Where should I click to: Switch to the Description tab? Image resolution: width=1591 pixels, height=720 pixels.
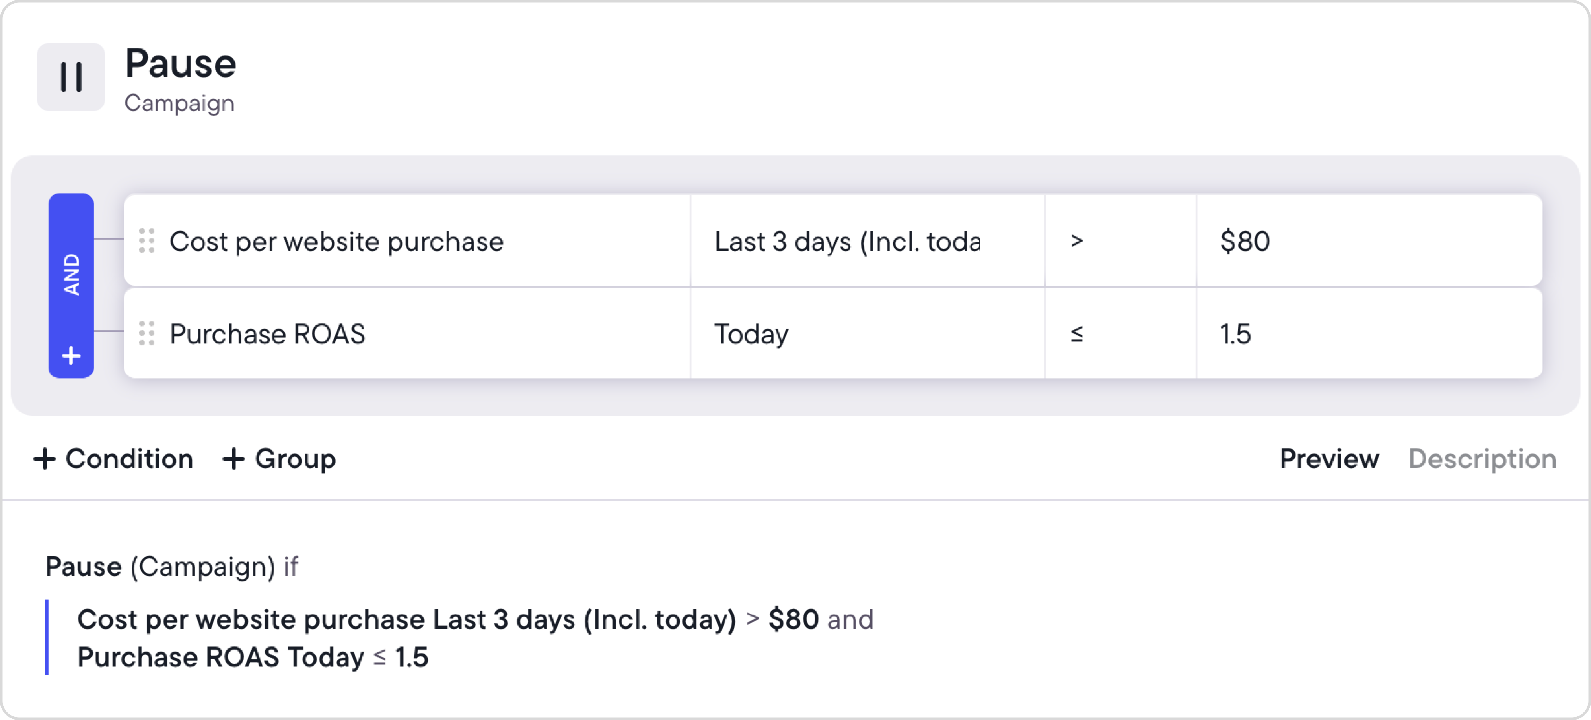(x=1482, y=459)
